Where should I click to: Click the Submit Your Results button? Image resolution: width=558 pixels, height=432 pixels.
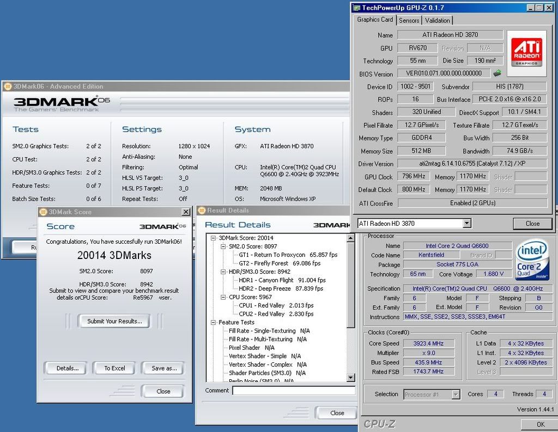tap(114, 321)
